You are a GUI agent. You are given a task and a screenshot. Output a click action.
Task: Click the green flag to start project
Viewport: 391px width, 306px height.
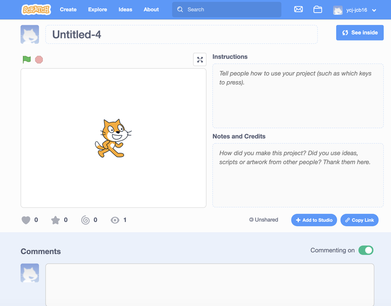point(27,59)
